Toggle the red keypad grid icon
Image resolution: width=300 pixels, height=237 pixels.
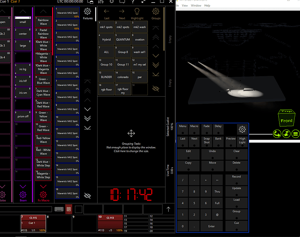point(69,209)
